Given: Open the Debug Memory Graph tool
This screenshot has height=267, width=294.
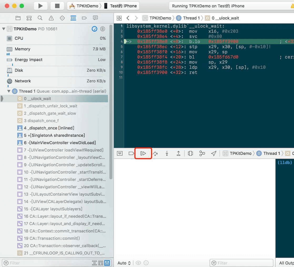Looking at the screenshot, I should [x=202, y=153].
